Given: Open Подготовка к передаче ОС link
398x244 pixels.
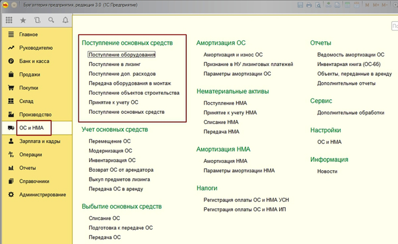Looking at the screenshot, I should point(121,228).
